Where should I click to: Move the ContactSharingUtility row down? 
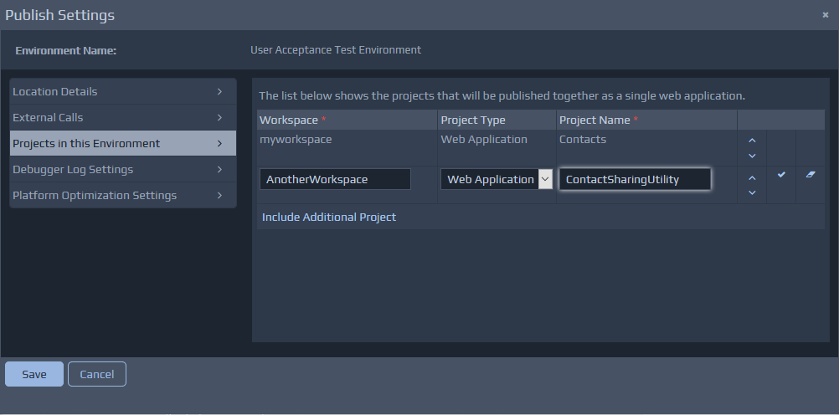(752, 192)
